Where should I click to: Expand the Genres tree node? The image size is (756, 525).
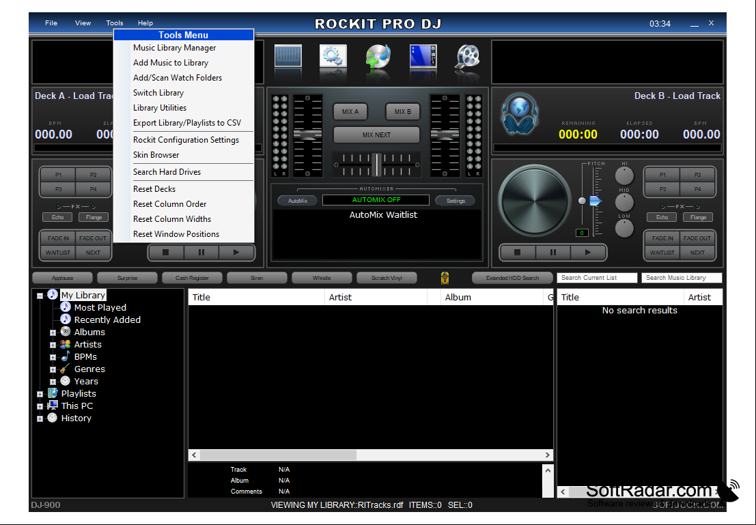(x=53, y=370)
